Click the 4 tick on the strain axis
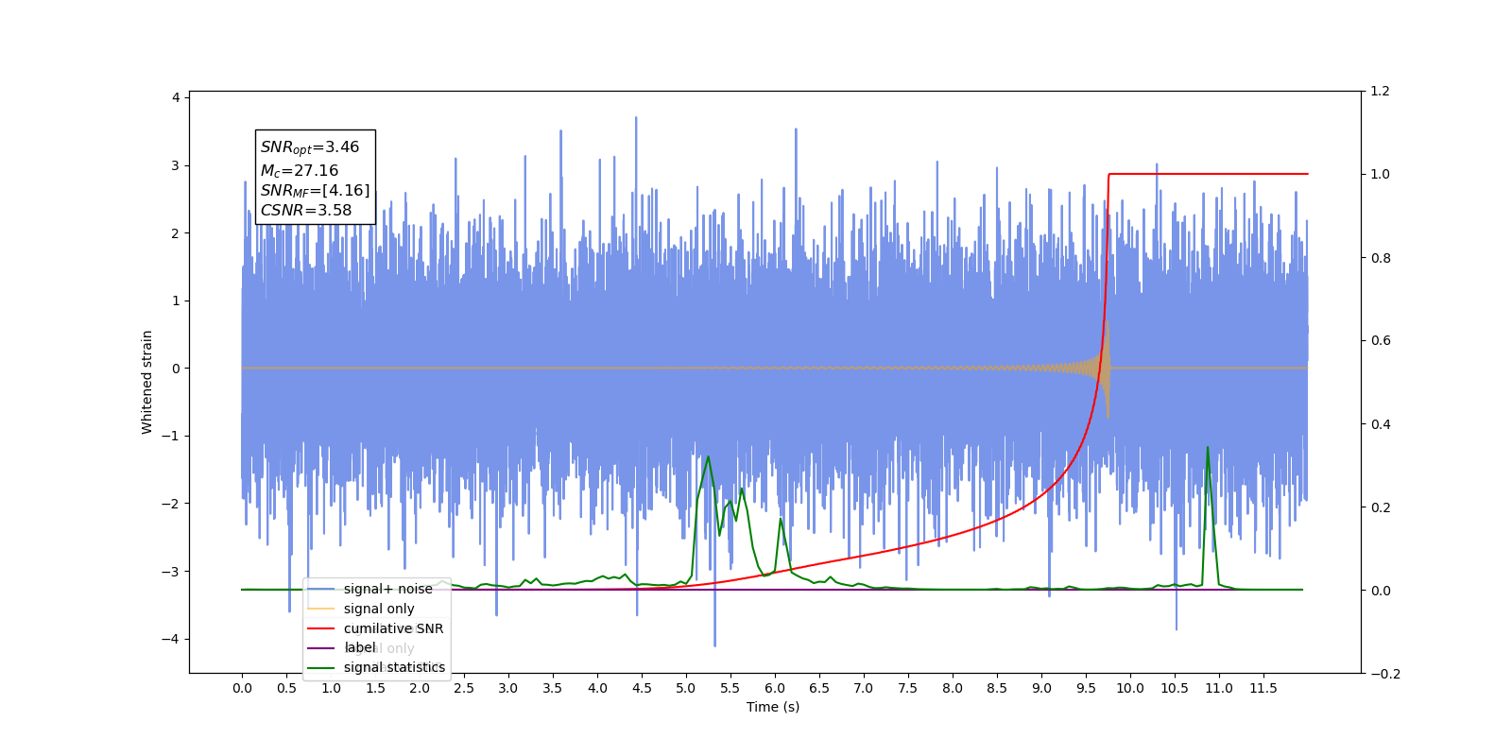The height and width of the screenshot is (756, 1512). click(176, 97)
